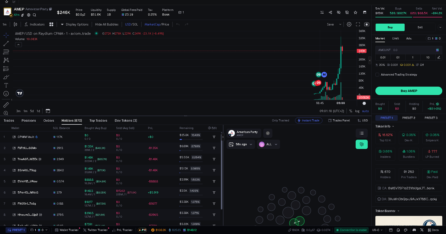Take a chart snapshot with camera icon
Screen dimensions: 446x234
pyautogui.click(x=367, y=24)
